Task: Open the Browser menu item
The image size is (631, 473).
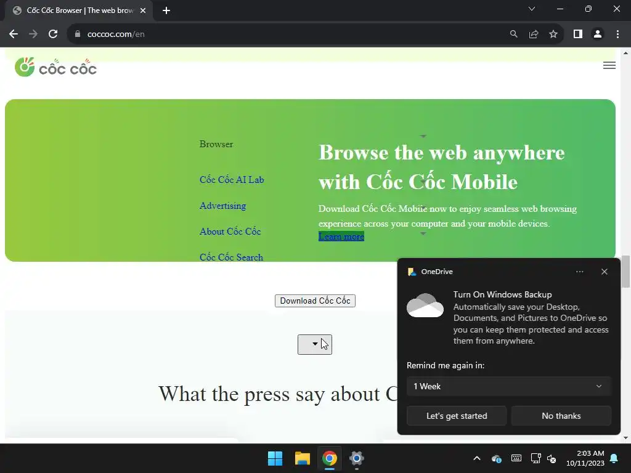Action: coord(216,144)
